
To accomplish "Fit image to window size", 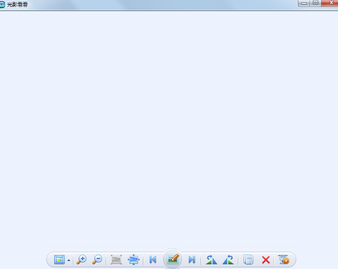I will (x=133, y=260).
